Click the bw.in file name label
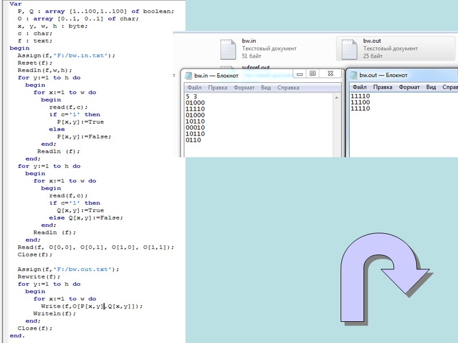Viewport: 458px width, 343px height. [249, 41]
